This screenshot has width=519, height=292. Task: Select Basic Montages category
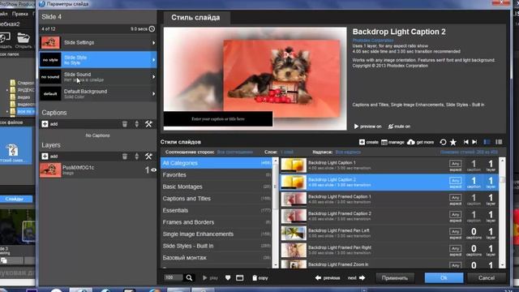[217, 187]
